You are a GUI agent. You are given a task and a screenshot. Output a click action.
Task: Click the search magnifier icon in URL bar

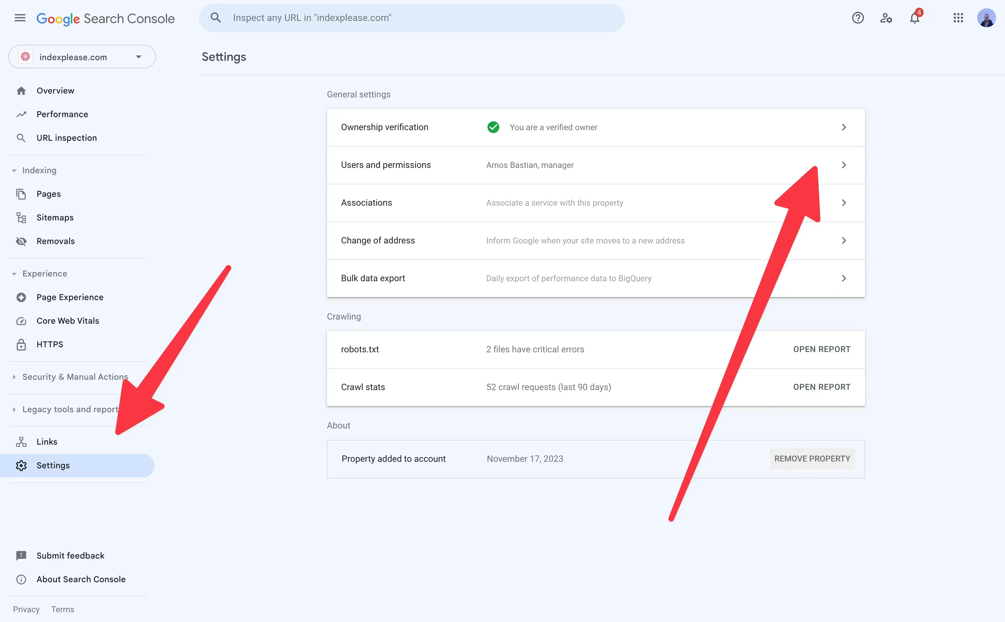216,18
